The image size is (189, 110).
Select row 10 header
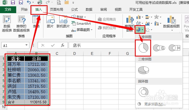4,107
